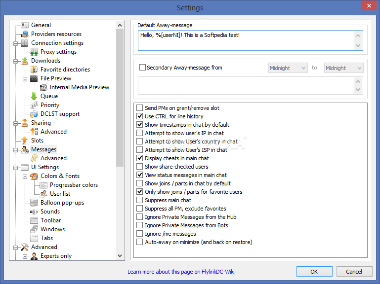Enable Secondary Away-message checkbox
Image resolution: width=380 pixels, height=284 pixels.
tap(142, 68)
